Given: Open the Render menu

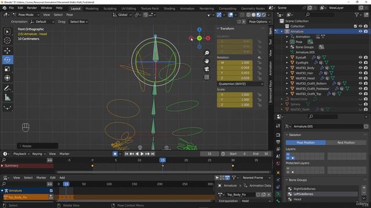Looking at the screenshot, I should click(32, 8).
